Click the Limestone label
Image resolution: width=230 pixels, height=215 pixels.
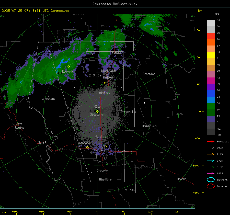point(48,99)
